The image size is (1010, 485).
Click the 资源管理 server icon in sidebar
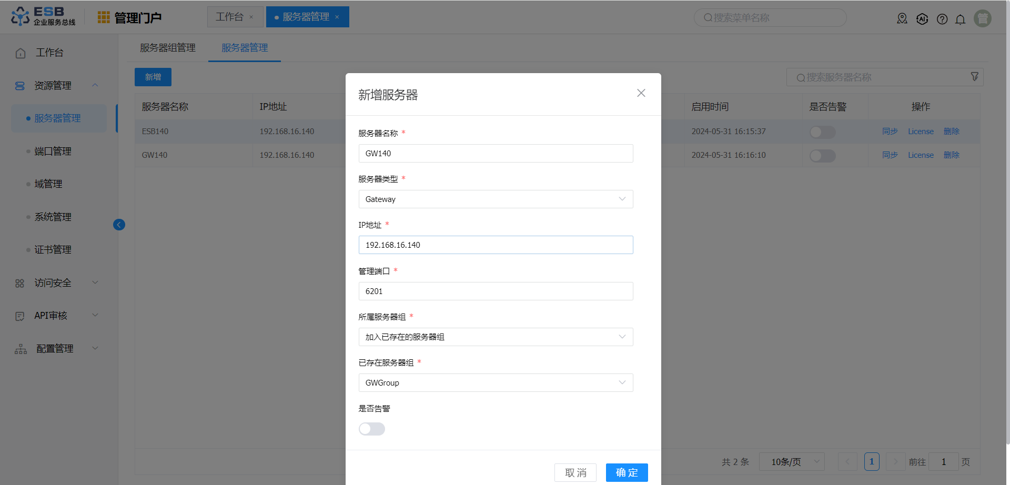[20, 86]
